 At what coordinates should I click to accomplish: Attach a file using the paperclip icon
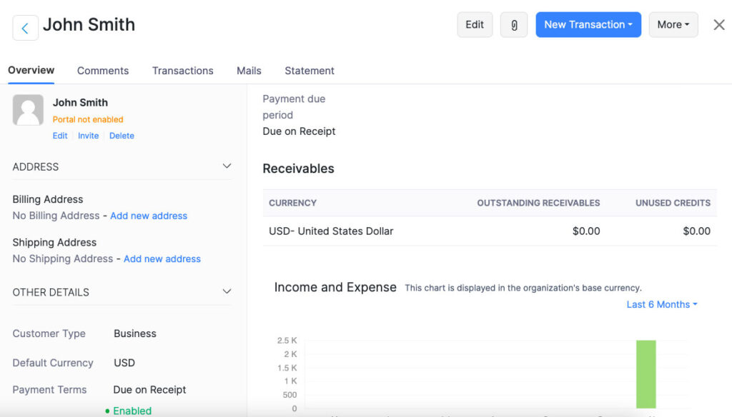(513, 24)
